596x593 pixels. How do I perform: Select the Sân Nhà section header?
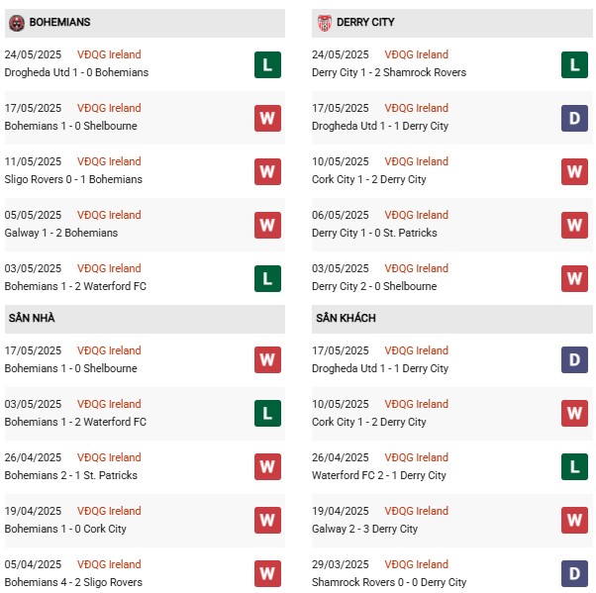point(31,318)
